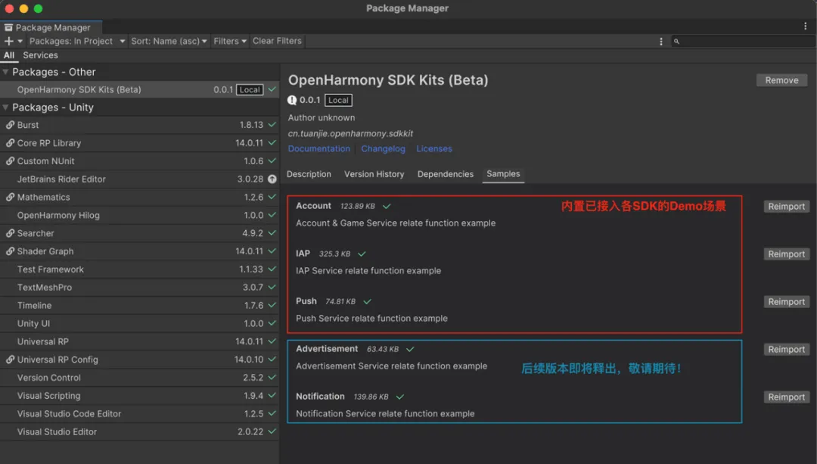Screen dimensions: 817x464
Task: Click the installed checkmark on the Burst row
Action: tap(272, 125)
